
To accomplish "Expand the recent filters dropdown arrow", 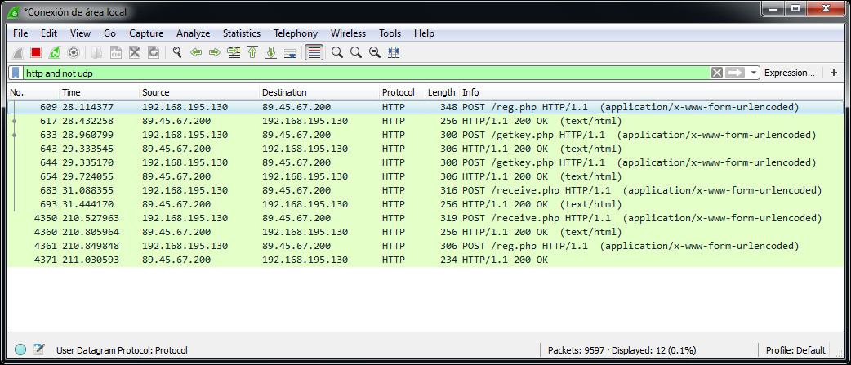I will (x=754, y=73).
